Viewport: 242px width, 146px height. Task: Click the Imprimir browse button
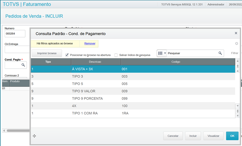click(x=47, y=53)
